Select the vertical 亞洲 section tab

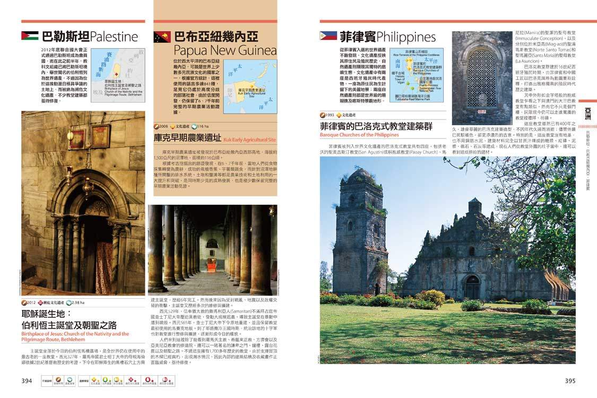(x=587, y=114)
